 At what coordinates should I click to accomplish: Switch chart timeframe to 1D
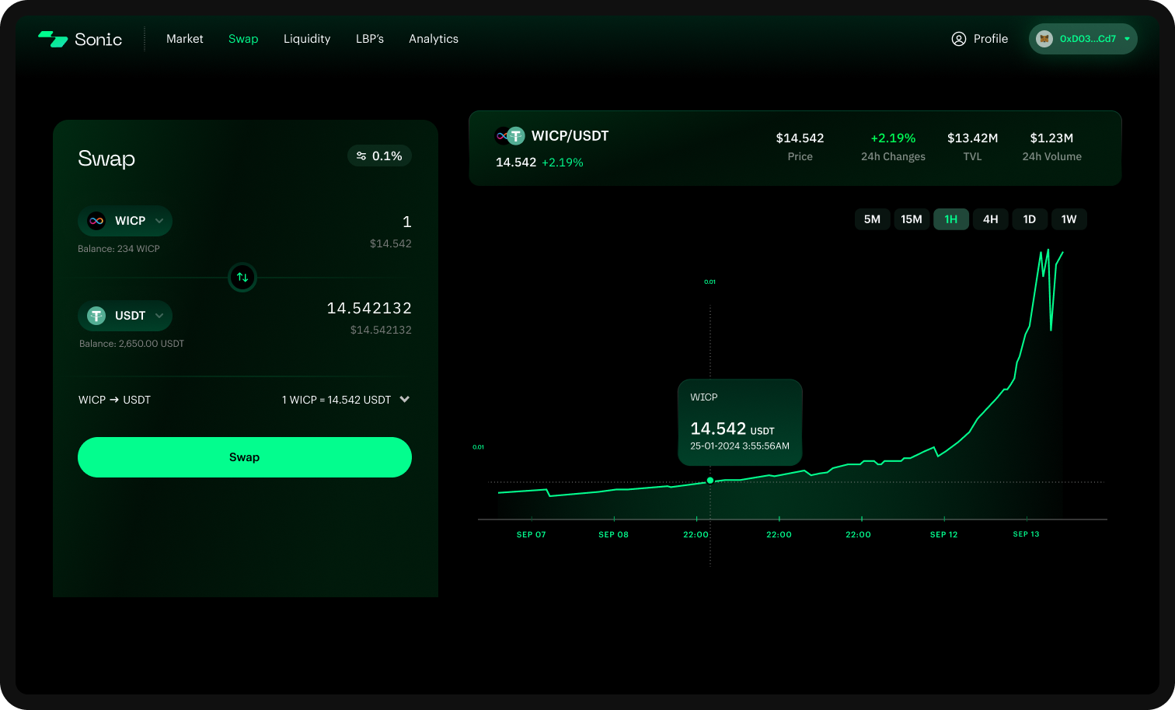pos(1030,219)
